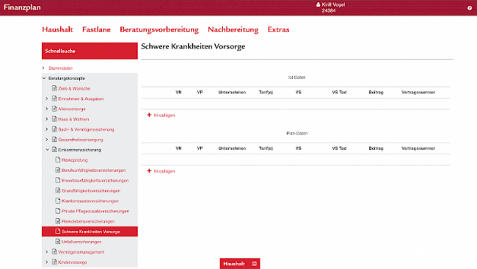This screenshot has width=477, height=269.
Task: Open Private Pflegezusatzversicherungen page
Action: tap(95, 211)
